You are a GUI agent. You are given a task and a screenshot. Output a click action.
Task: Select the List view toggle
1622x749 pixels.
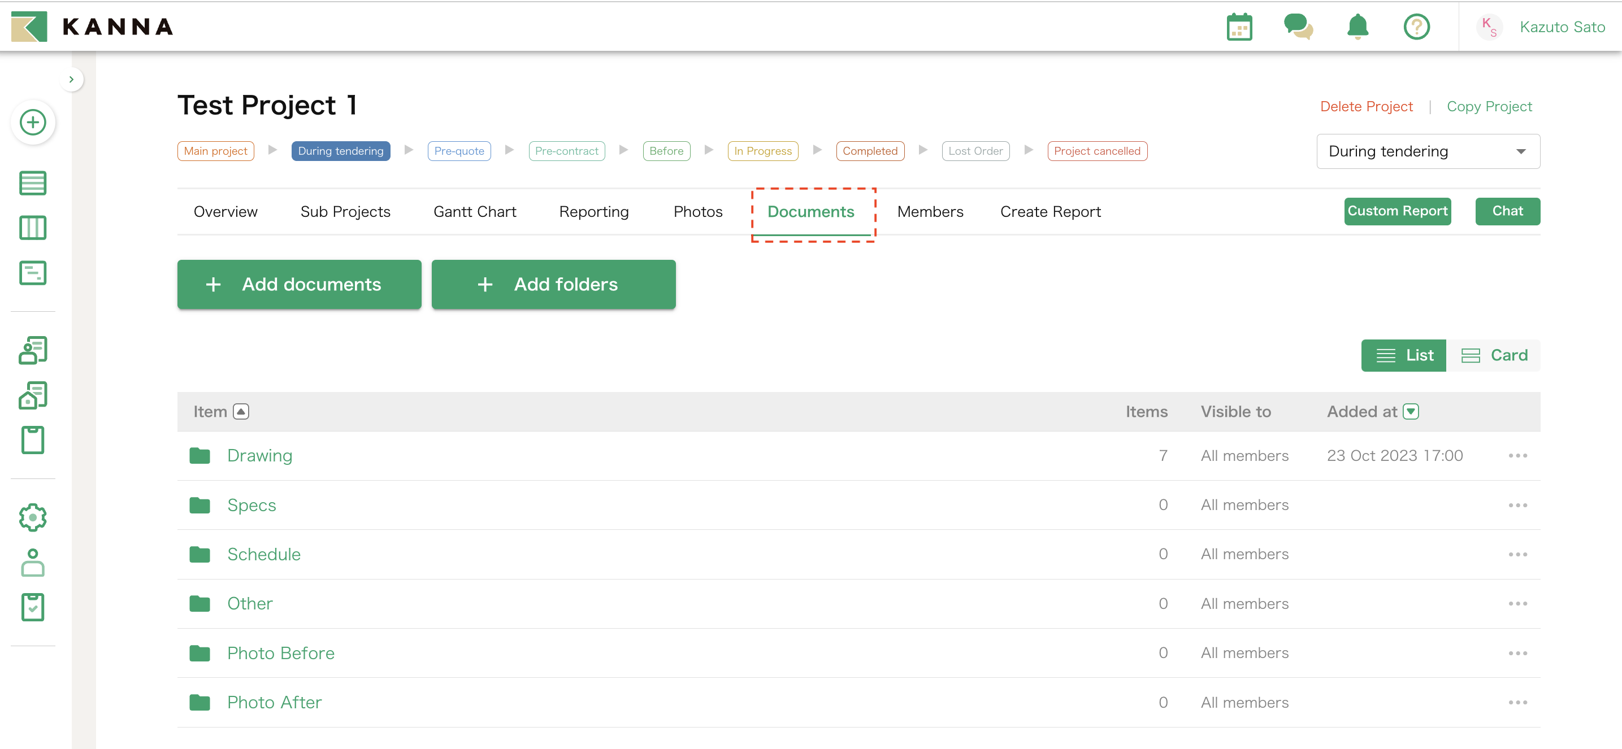click(1403, 356)
